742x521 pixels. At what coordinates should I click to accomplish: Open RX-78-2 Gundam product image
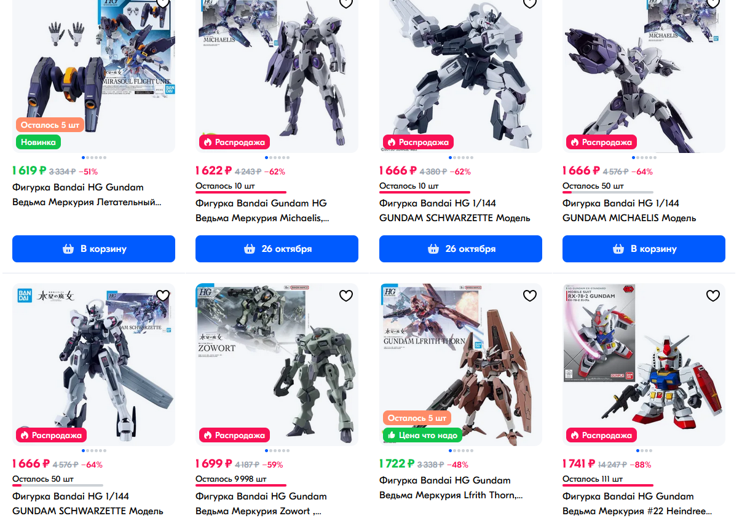coord(644,364)
